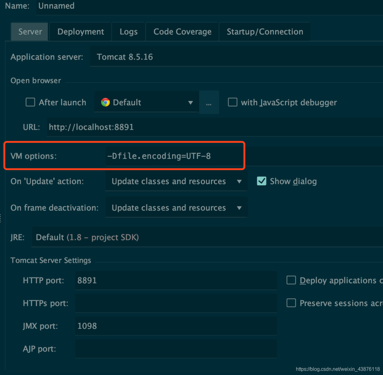Image resolution: width=383 pixels, height=375 pixels.
Task: Switch to the Logs tab
Action: click(128, 32)
